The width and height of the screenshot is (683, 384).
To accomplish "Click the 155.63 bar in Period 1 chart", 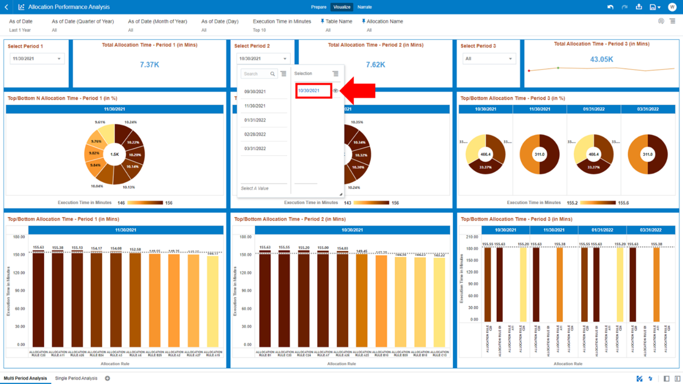I will (x=38, y=299).
